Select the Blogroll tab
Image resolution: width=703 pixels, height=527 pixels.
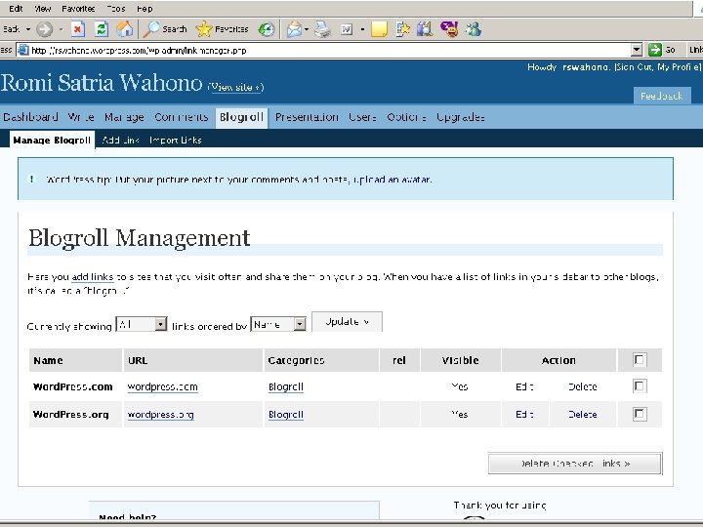(241, 117)
